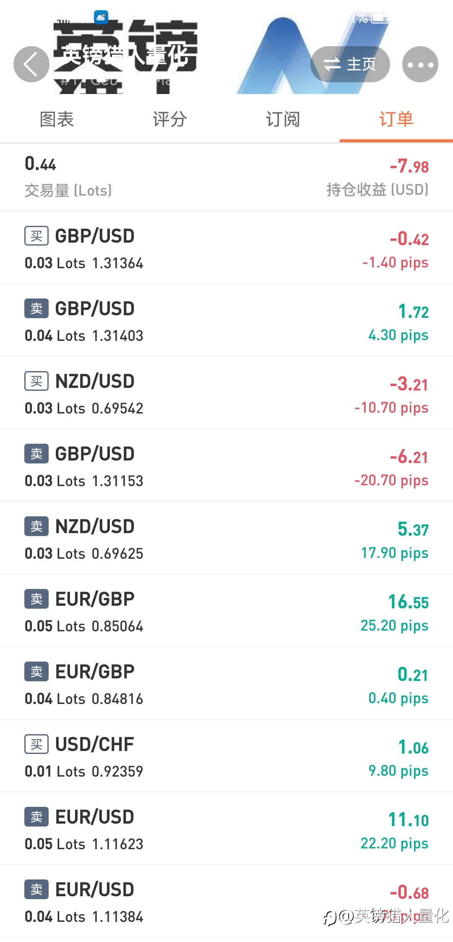Image resolution: width=453 pixels, height=942 pixels.
Task: Switch to the 图表 tab
Action: click(x=57, y=119)
